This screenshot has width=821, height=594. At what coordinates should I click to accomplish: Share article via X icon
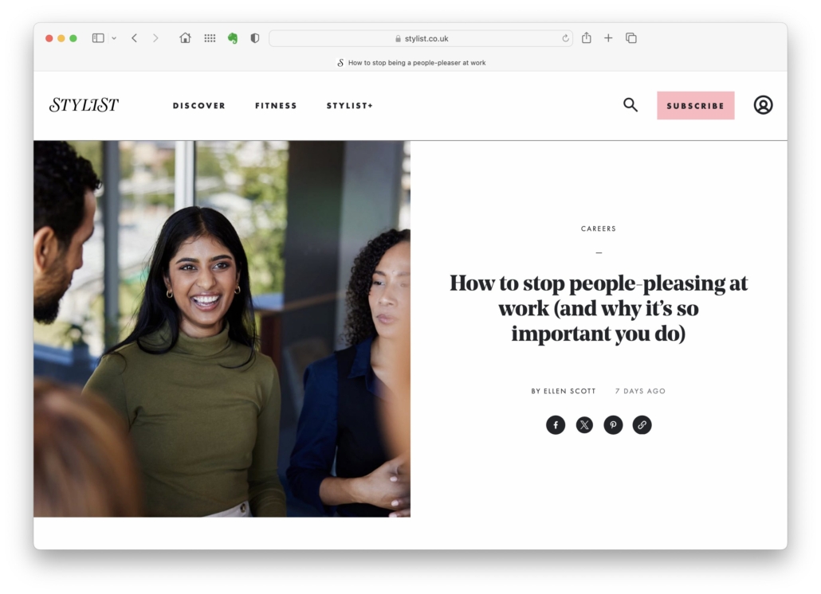pos(584,425)
